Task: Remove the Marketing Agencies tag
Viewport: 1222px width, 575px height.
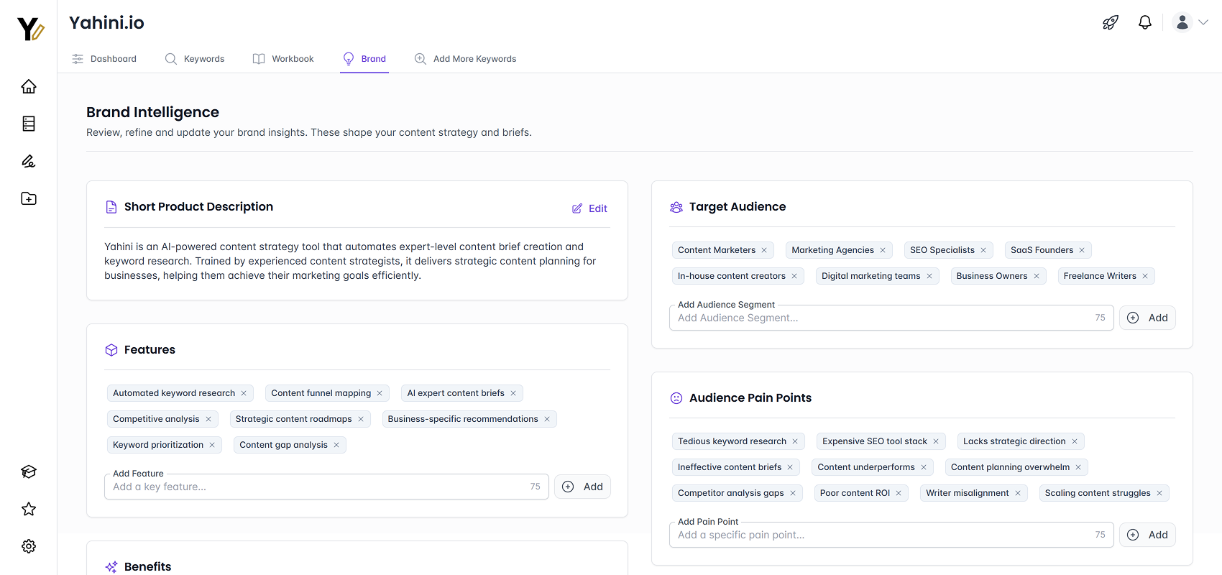Action: 883,250
